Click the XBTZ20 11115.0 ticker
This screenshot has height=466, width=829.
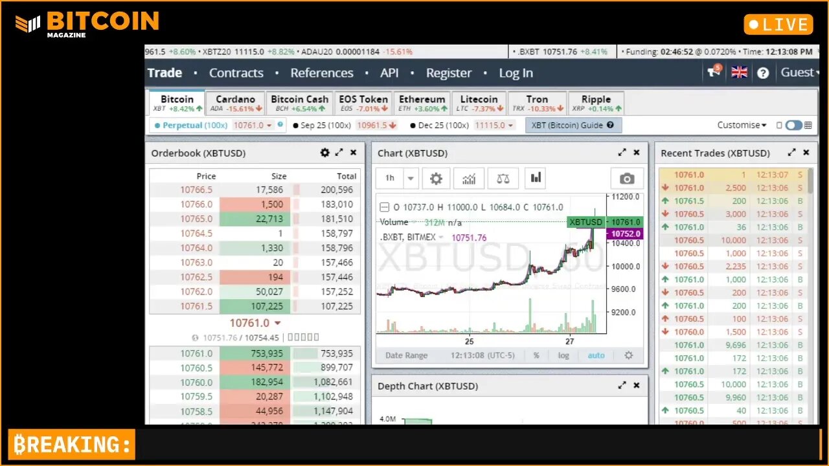249,52
